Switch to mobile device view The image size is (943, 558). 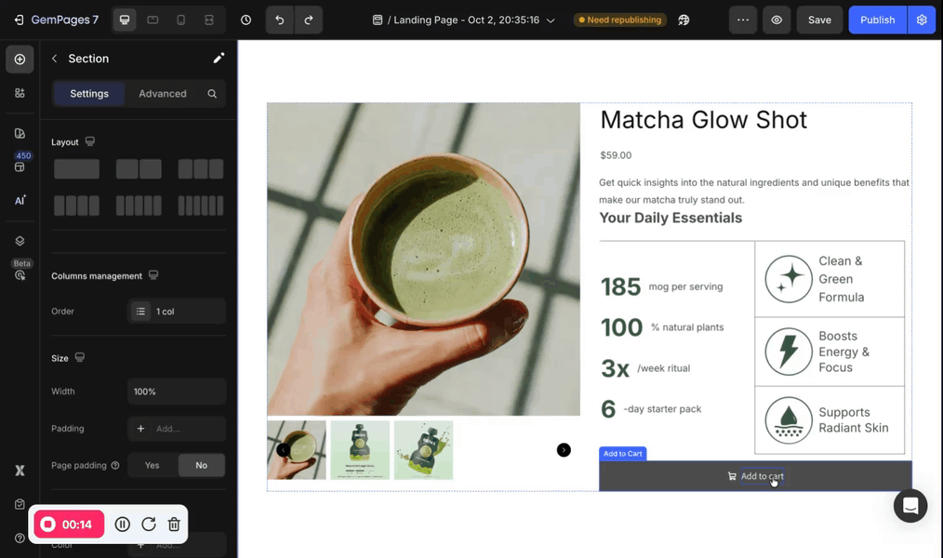coord(180,20)
